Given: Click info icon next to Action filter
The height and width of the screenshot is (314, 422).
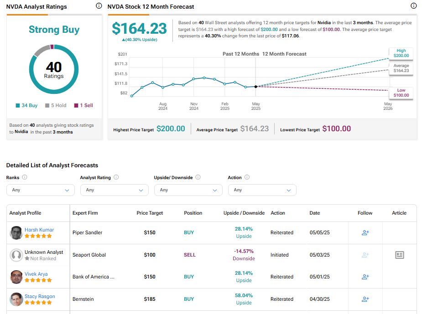Looking at the screenshot, I should pyautogui.click(x=247, y=177).
